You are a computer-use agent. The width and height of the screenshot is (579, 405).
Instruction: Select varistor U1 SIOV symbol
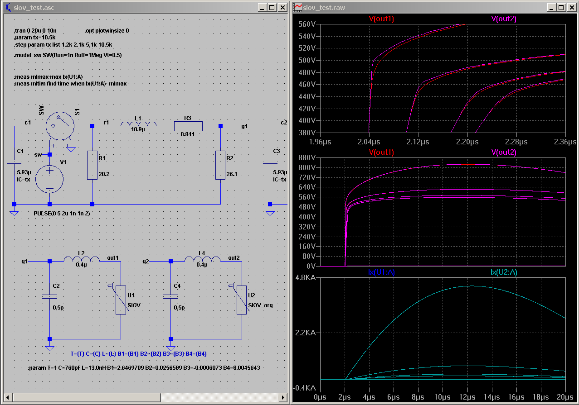[x=120, y=300]
